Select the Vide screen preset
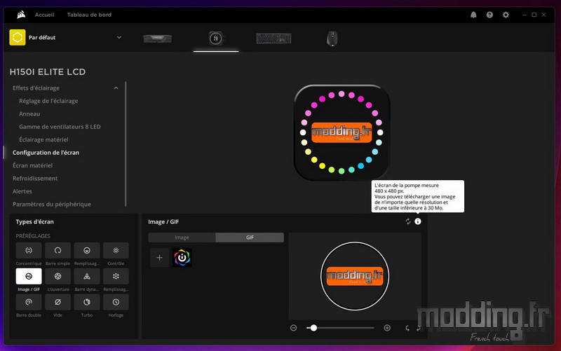 58,303
